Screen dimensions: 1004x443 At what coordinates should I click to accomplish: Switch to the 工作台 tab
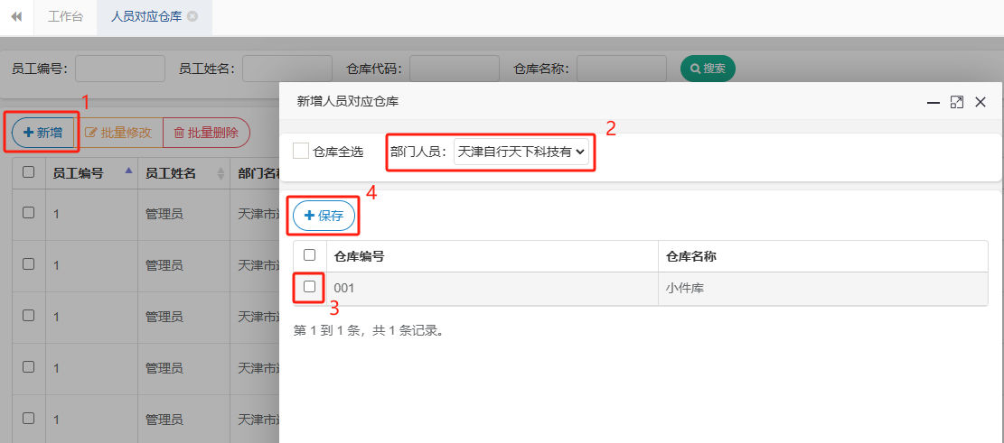coord(65,17)
